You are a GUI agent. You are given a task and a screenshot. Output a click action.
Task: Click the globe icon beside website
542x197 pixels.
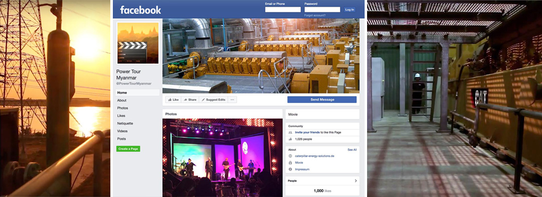[290, 156]
